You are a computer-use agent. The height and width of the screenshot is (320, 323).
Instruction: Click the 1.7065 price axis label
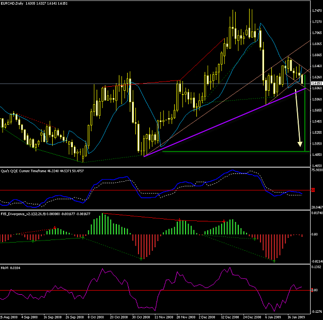(317, 33)
